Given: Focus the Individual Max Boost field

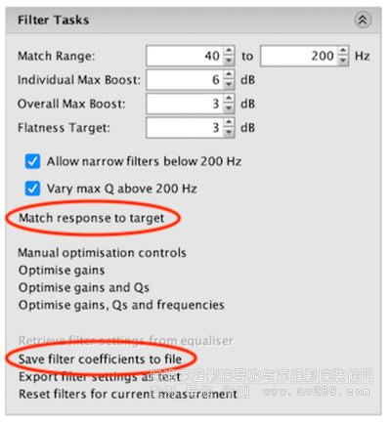Looking at the screenshot, I should point(185,80).
